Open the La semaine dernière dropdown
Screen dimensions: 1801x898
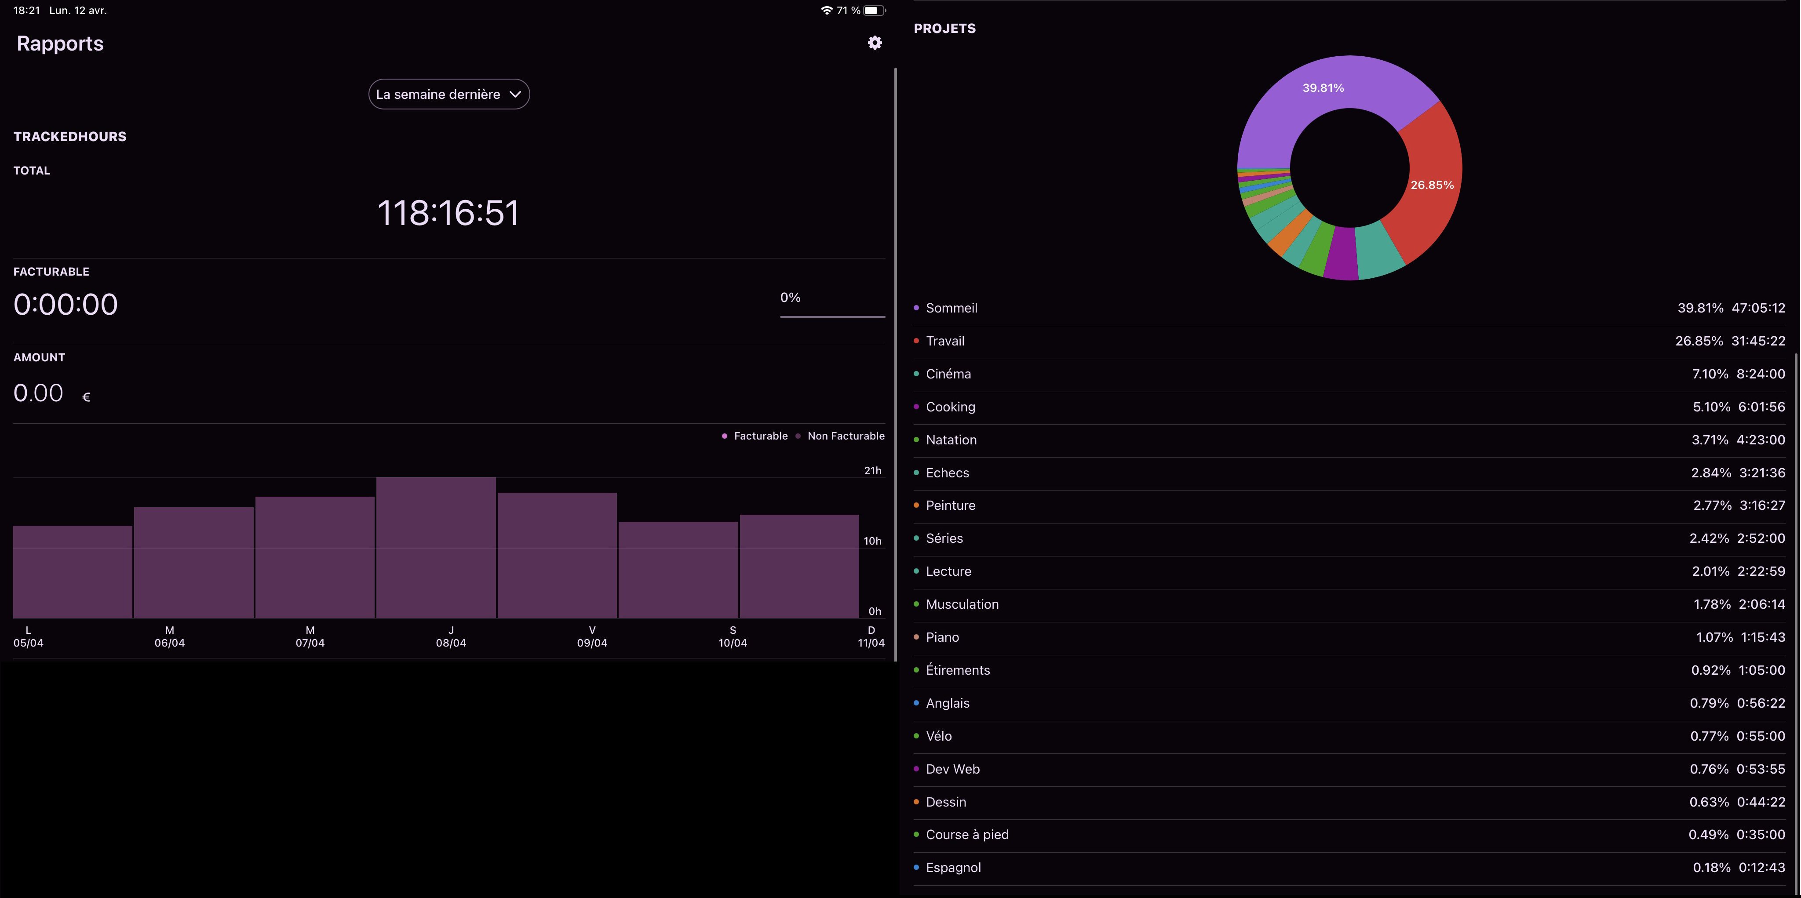(x=448, y=95)
